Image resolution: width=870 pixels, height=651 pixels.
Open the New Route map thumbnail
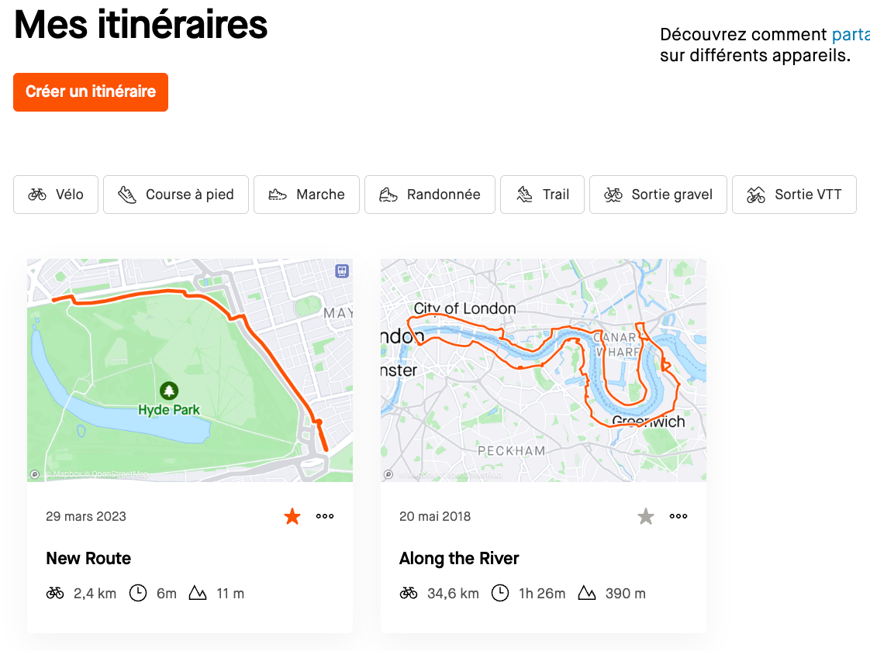click(x=190, y=370)
